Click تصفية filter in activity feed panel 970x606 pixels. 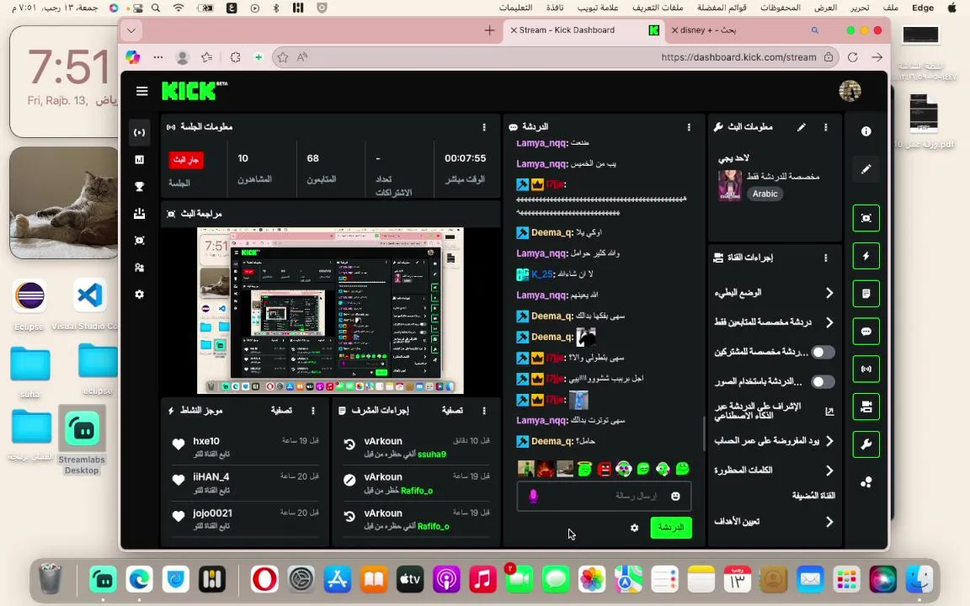point(281,411)
